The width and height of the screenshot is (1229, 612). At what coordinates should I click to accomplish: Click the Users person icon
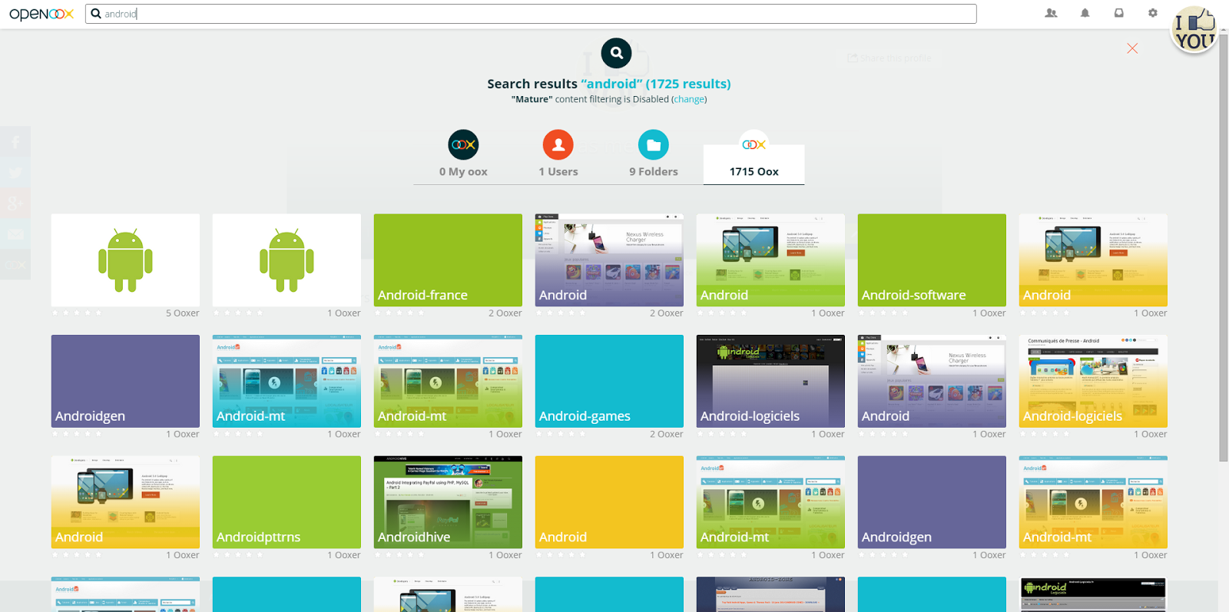558,144
